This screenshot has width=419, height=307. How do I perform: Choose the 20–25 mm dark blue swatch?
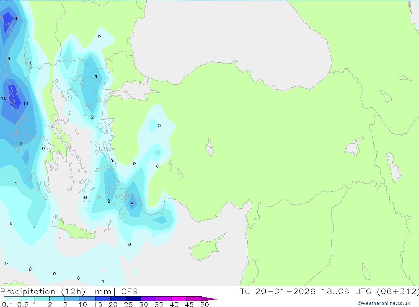point(118,299)
